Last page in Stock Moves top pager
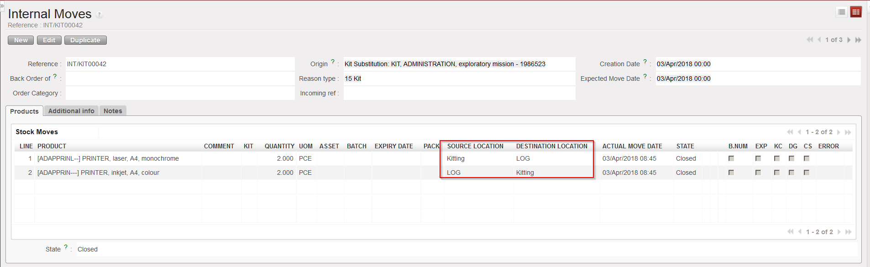This screenshot has height=267, width=870. coord(848,132)
